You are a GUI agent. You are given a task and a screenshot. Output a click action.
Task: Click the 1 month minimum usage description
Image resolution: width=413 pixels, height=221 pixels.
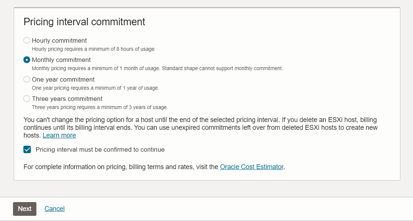point(157,69)
